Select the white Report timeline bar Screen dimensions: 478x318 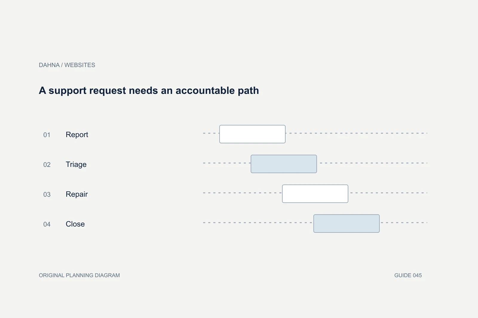click(x=252, y=134)
